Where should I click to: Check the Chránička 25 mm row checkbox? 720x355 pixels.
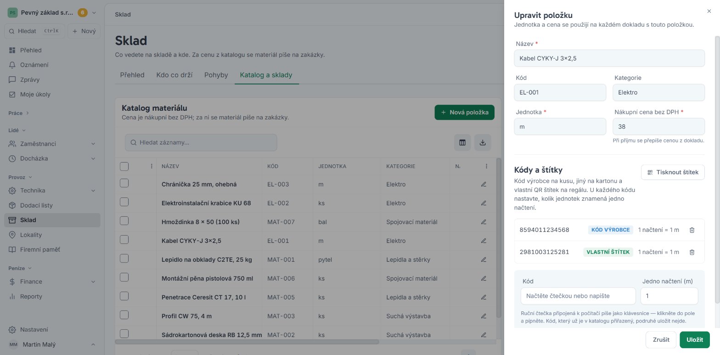click(x=124, y=183)
